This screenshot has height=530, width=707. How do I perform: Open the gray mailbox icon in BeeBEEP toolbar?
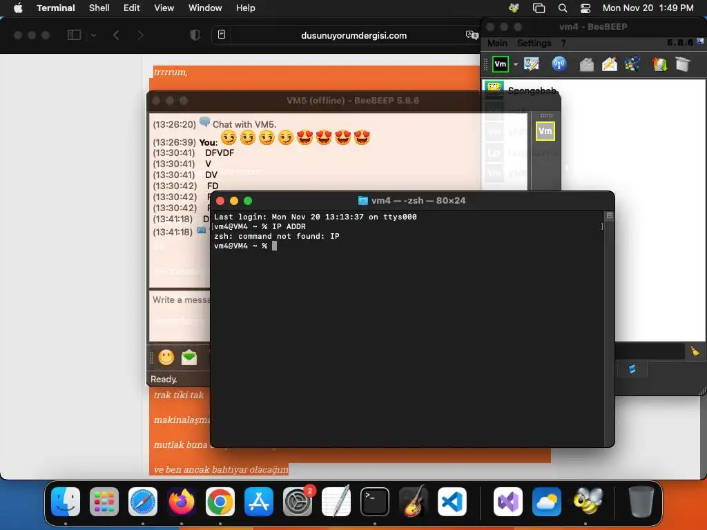tap(586, 64)
